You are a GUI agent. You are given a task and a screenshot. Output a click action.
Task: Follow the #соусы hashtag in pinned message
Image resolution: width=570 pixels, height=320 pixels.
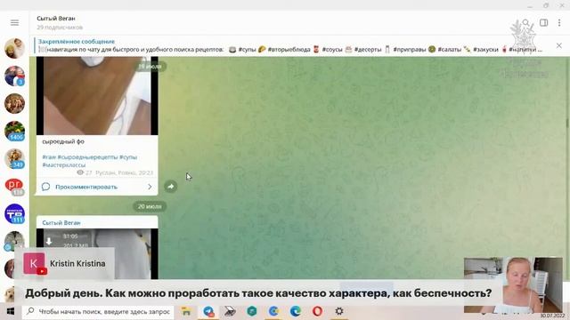(332, 50)
